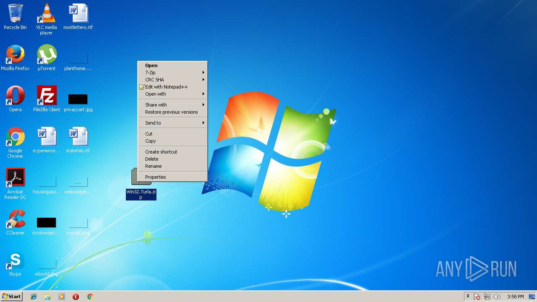Choose Rename in the context menu

pyautogui.click(x=173, y=166)
